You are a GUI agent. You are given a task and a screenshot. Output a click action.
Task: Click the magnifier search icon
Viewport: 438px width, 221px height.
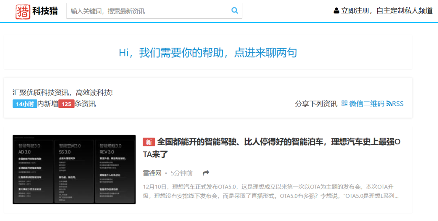click(235, 11)
